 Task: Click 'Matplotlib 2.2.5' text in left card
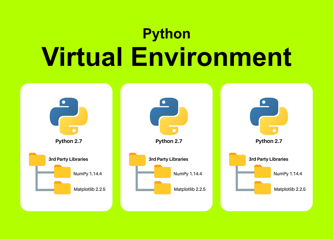pos(90,189)
